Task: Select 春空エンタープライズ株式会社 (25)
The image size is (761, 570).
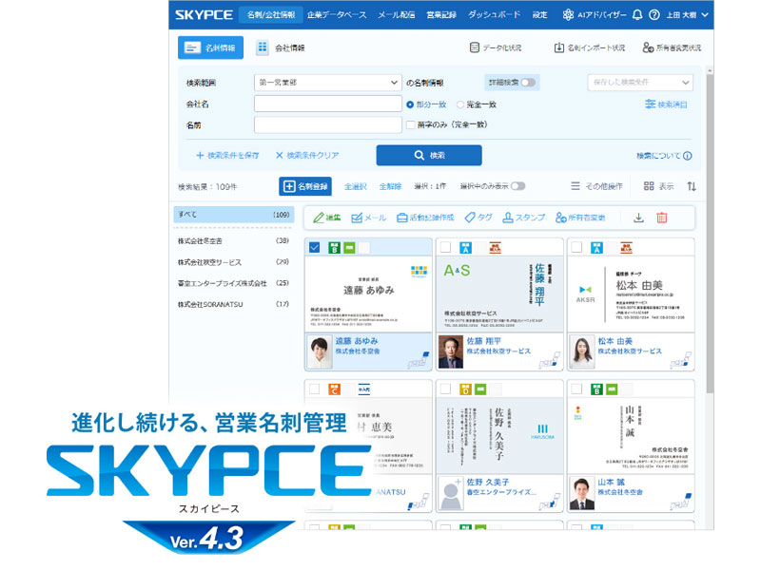Action: (x=234, y=283)
